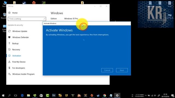Open the green Camtasia icon on taskbar

47,96
